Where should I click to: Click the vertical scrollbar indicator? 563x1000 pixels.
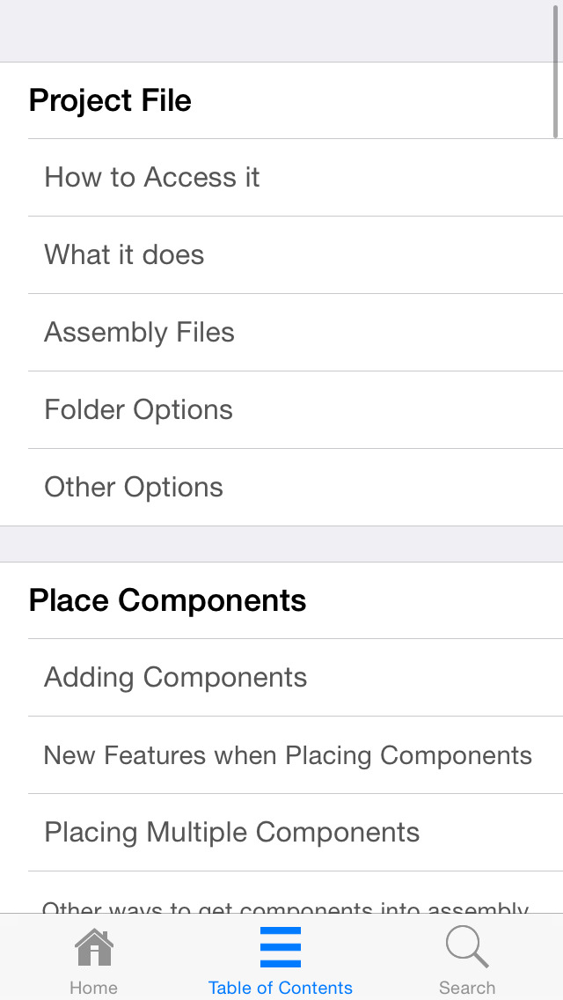pos(556,70)
